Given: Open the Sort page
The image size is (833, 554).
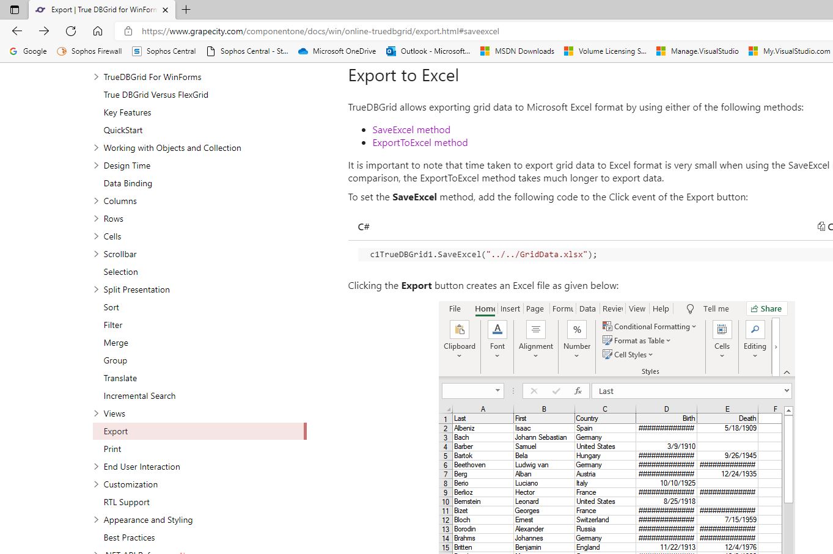Looking at the screenshot, I should 111,307.
